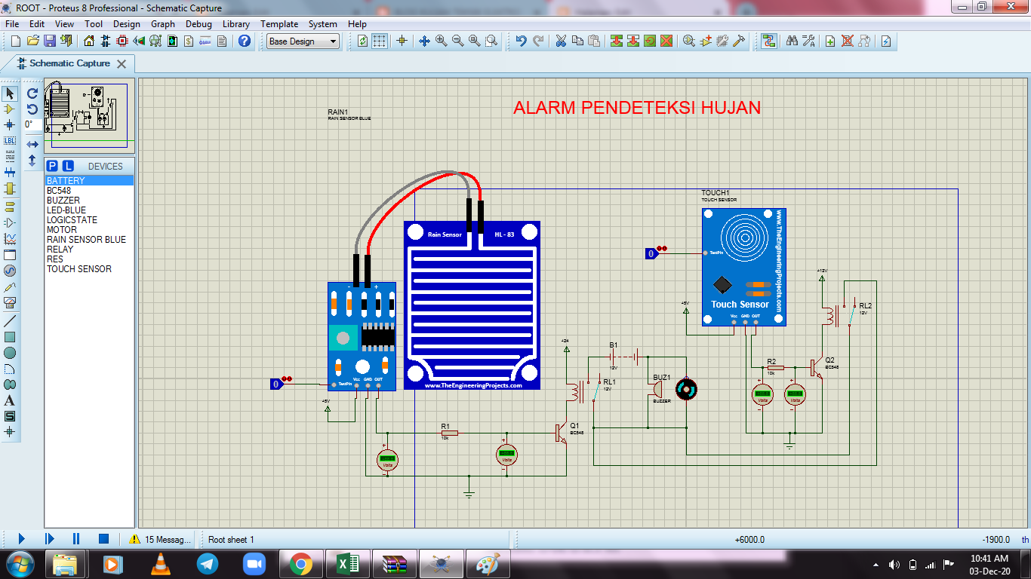Stop the simulation
The height and width of the screenshot is (579, 1031).
[x=104, y=538]
